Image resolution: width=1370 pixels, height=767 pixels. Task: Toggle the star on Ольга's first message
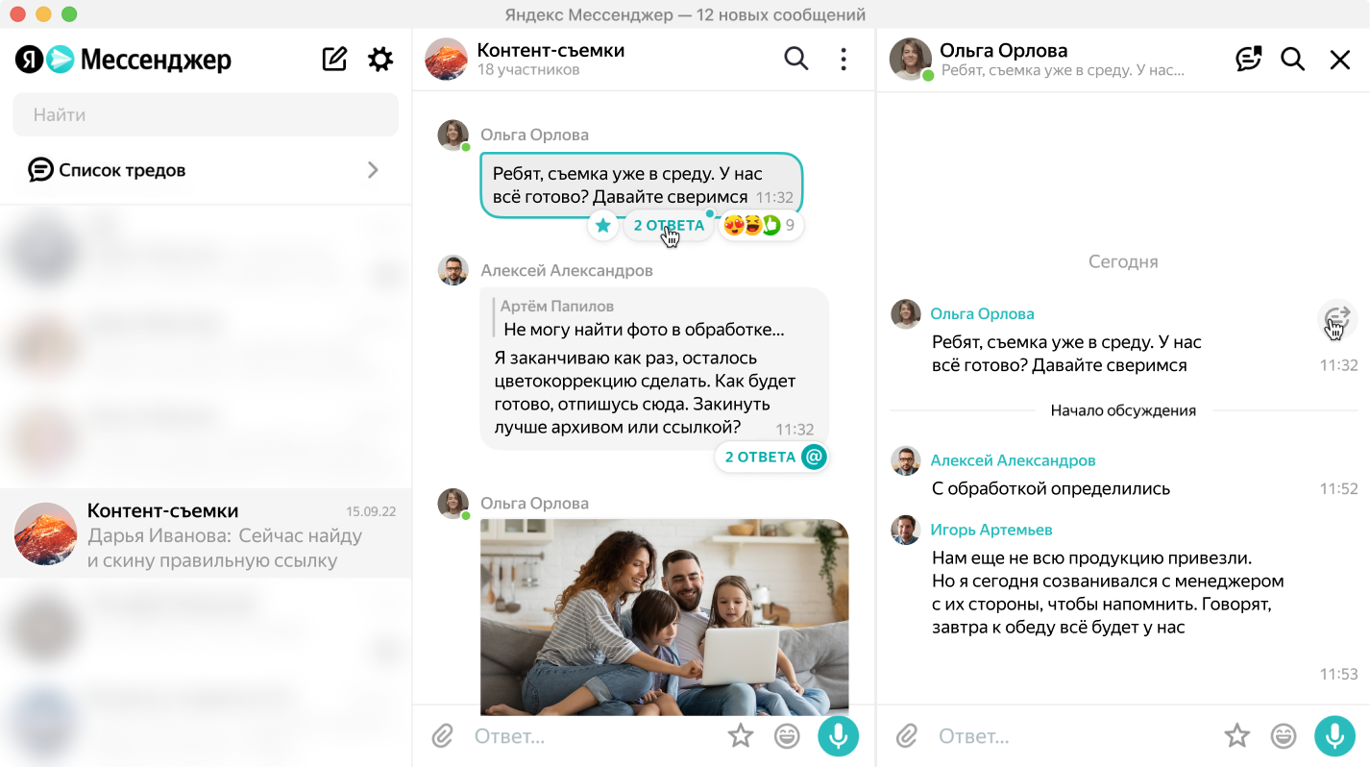pyautogui.click(x=603, y=226)
